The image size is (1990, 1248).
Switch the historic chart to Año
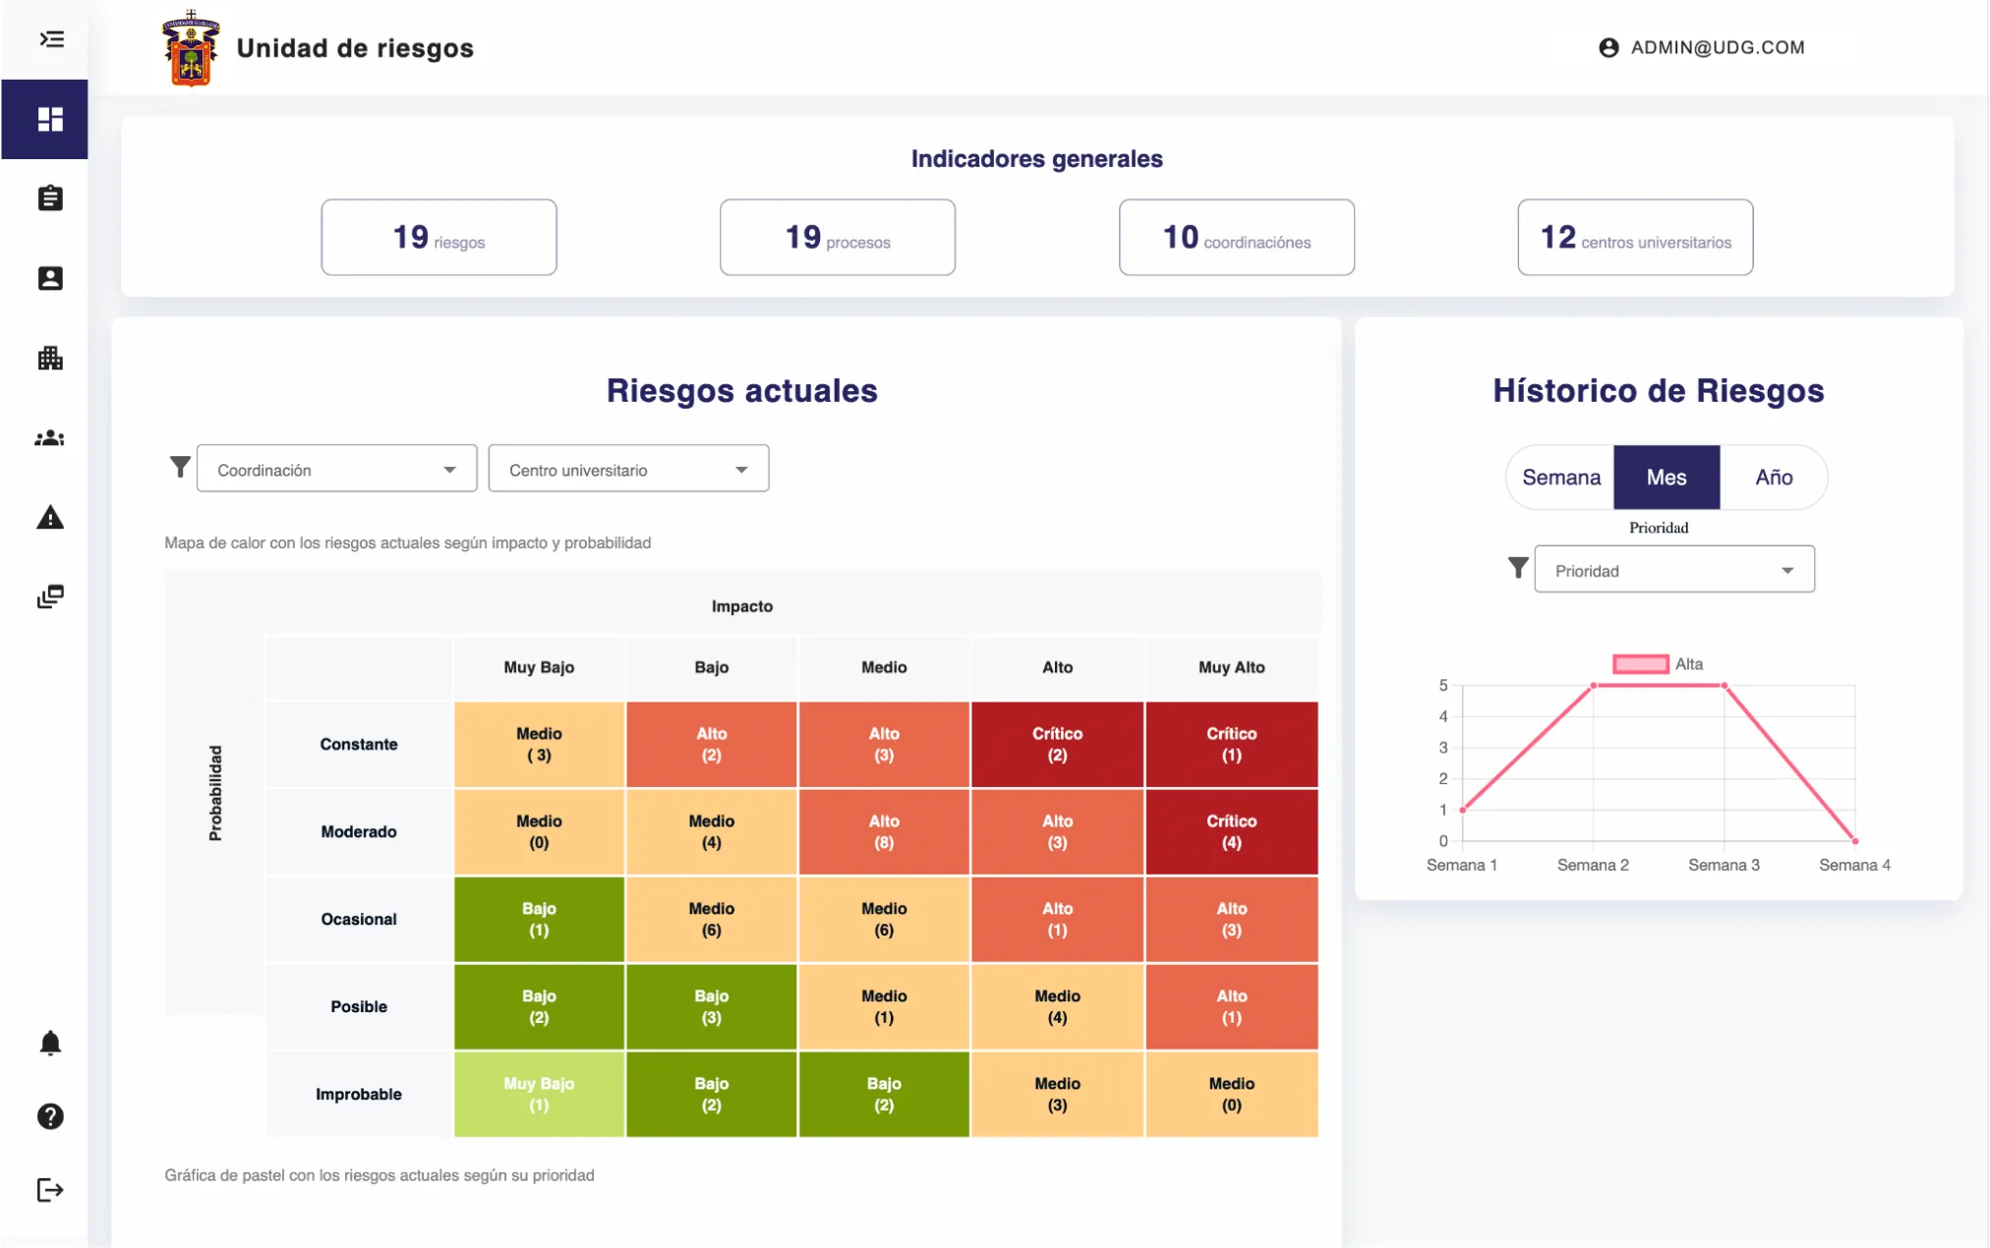1774,478
